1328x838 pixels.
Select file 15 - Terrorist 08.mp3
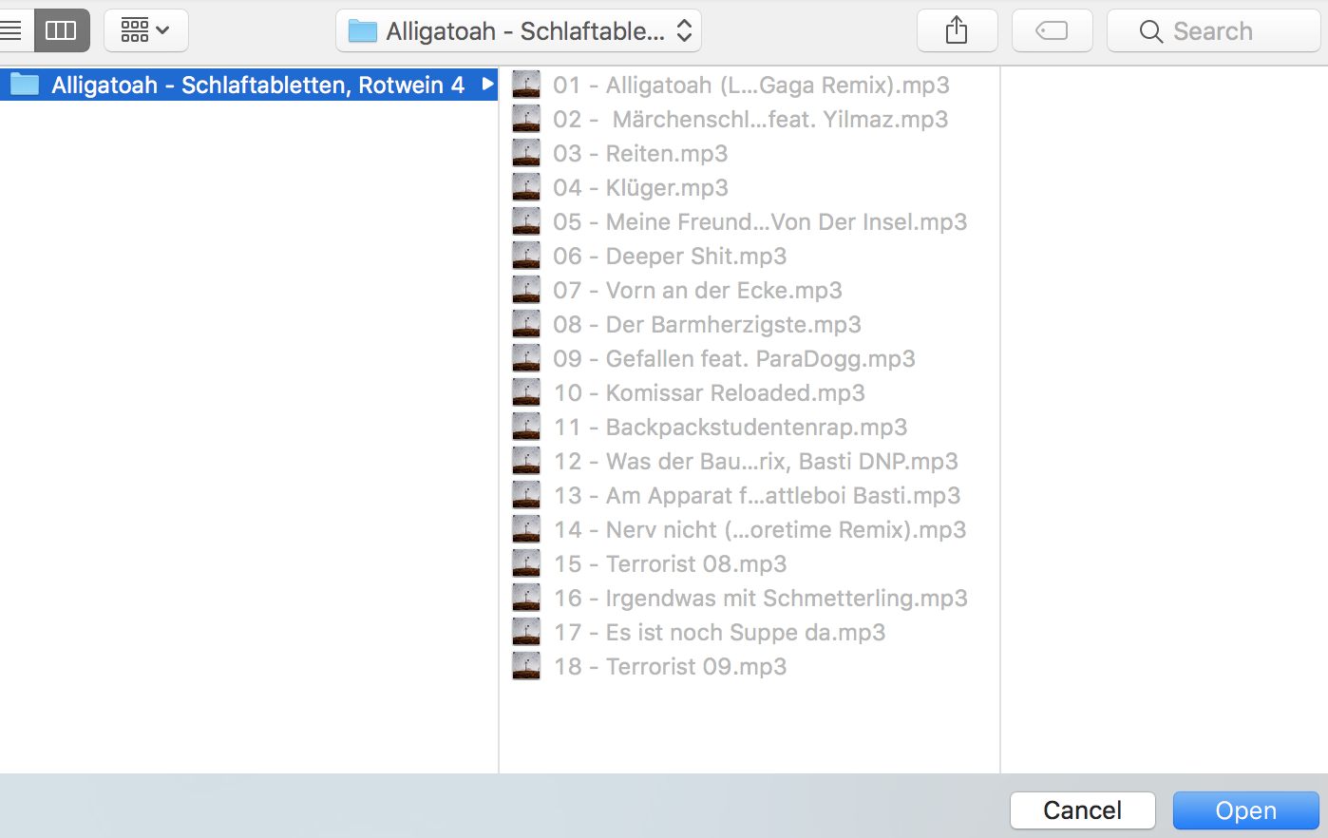(x=750, y=563)
